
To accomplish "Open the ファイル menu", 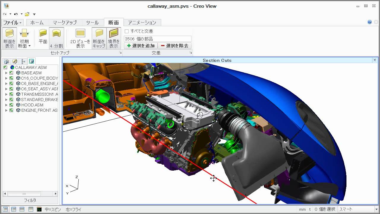I will [x=12, y=23].
